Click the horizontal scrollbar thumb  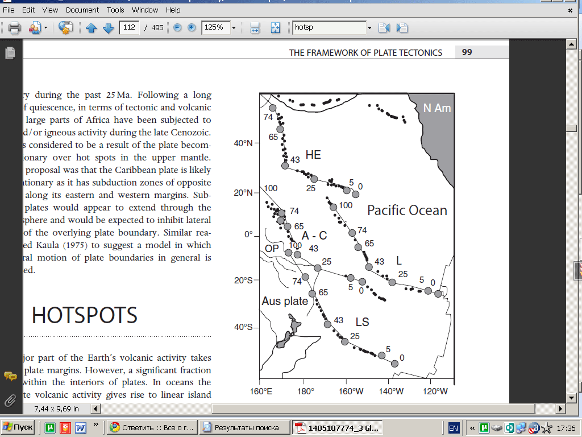(373, 409)
